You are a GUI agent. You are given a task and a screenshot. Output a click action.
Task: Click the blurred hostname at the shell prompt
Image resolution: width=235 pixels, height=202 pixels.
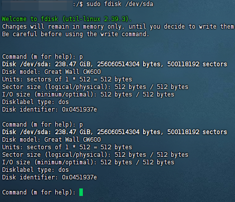click(37, 5)
